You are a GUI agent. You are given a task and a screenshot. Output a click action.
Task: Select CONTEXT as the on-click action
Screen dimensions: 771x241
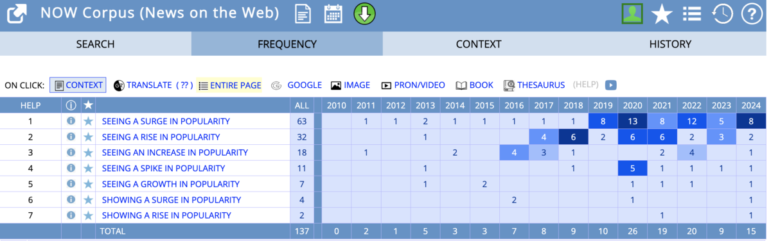coord(78,85)
